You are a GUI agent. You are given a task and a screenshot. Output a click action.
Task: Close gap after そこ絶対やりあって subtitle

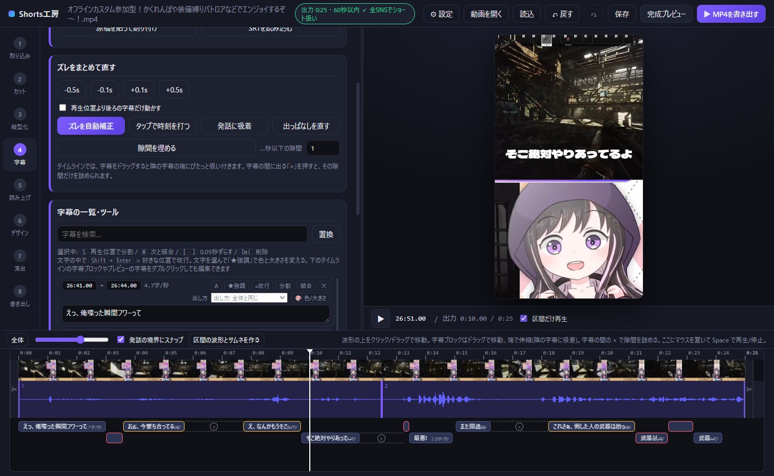381,438
